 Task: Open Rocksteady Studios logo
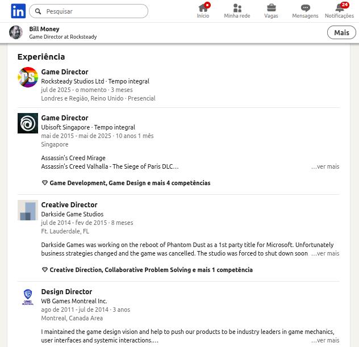(x=28, y=77)
